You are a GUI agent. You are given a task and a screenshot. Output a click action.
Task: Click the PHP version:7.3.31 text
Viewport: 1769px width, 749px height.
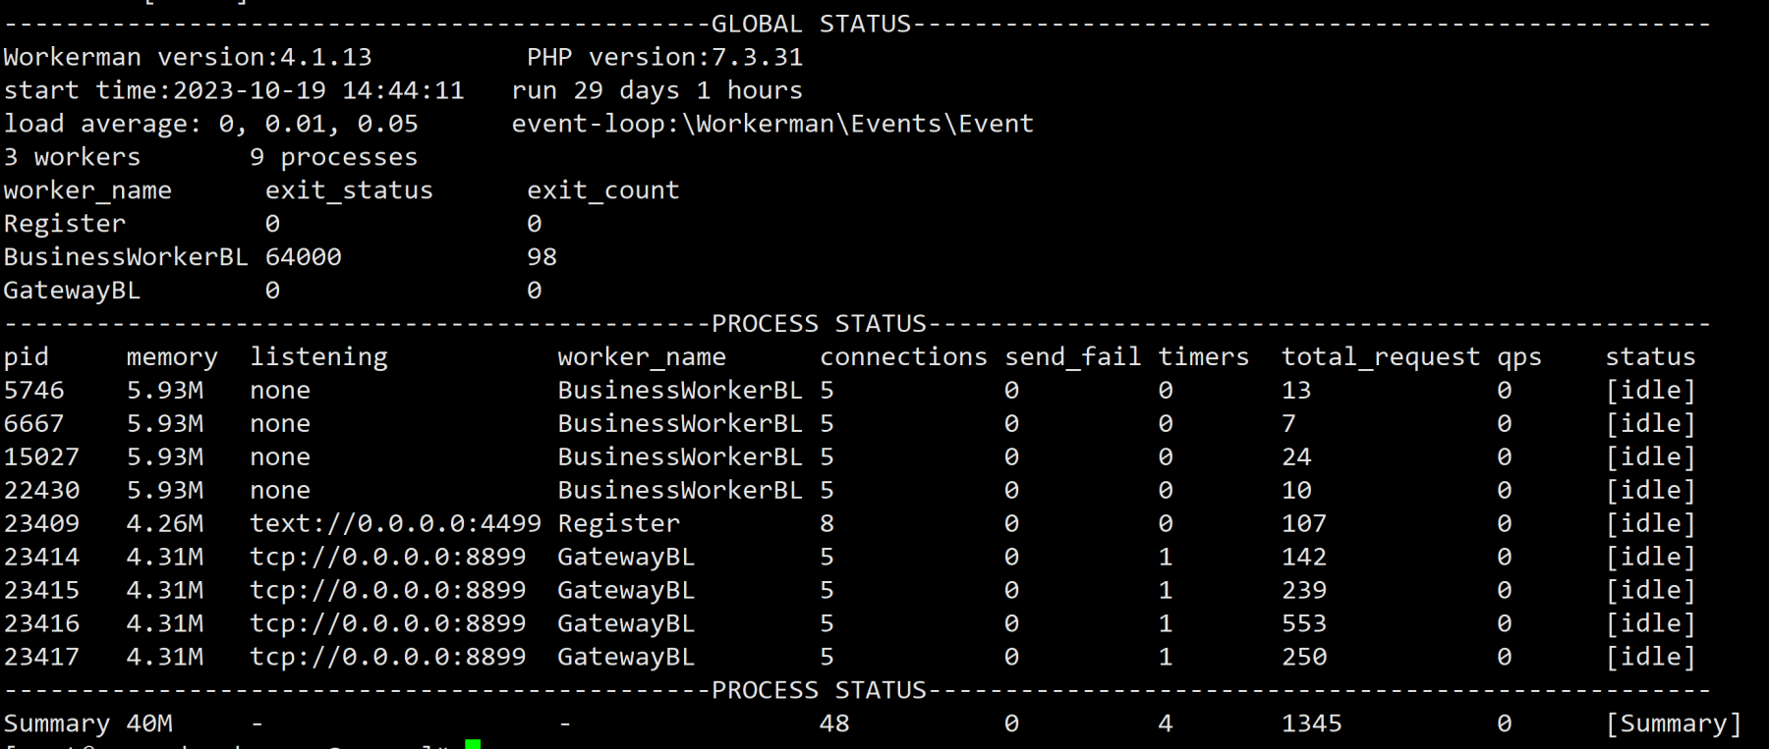pyautogui.click(x=664, y=57)
